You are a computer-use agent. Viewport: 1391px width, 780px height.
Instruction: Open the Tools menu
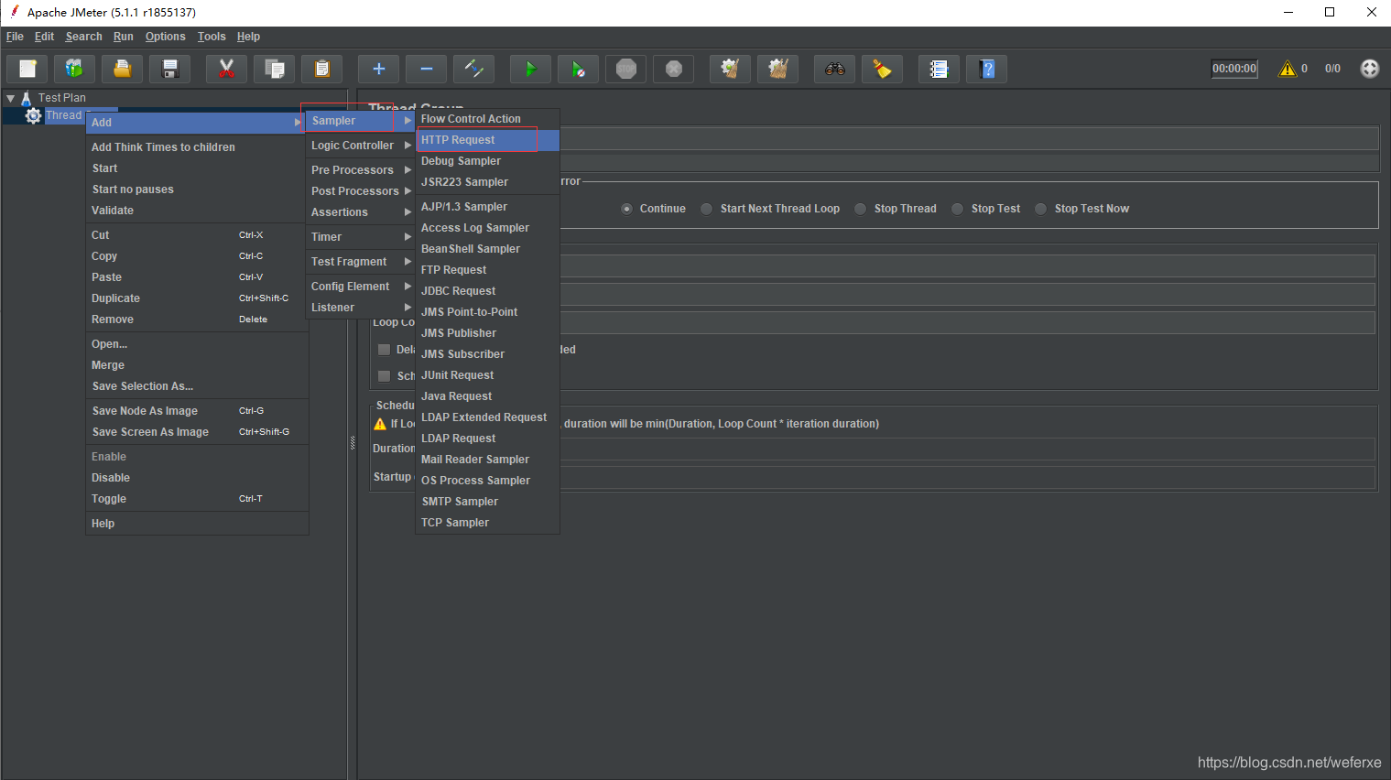pos(212,37)
